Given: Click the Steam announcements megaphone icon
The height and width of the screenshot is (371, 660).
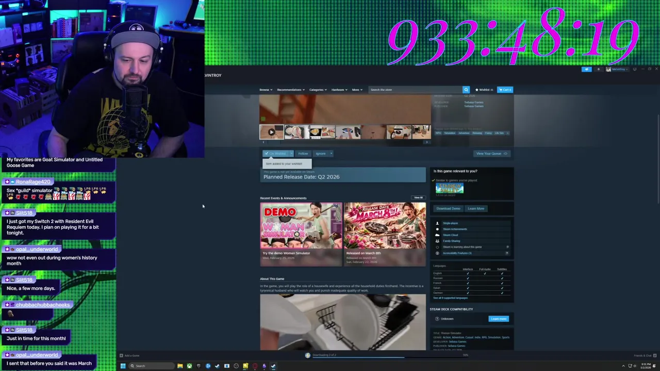Looking at the screenshot, I should click(x=586, y=69).
